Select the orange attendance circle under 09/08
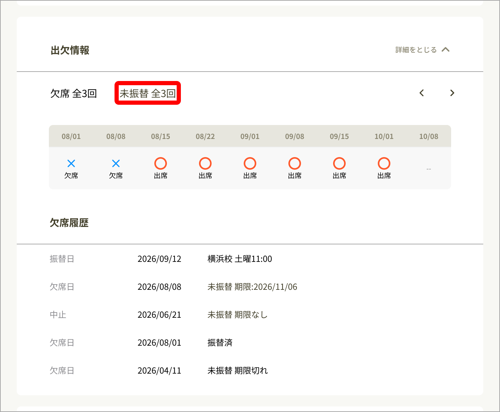 (x=295, y=163)
